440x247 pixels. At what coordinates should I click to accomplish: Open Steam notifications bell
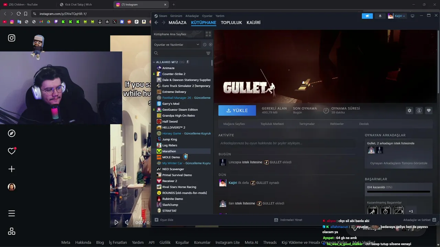pos(380,16)
